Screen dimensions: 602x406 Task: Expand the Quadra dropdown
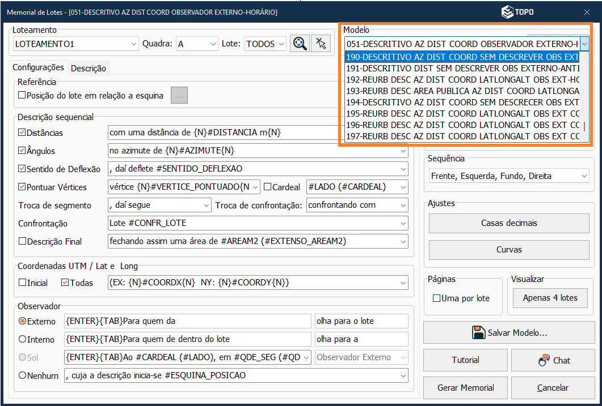tap(213, 44)
